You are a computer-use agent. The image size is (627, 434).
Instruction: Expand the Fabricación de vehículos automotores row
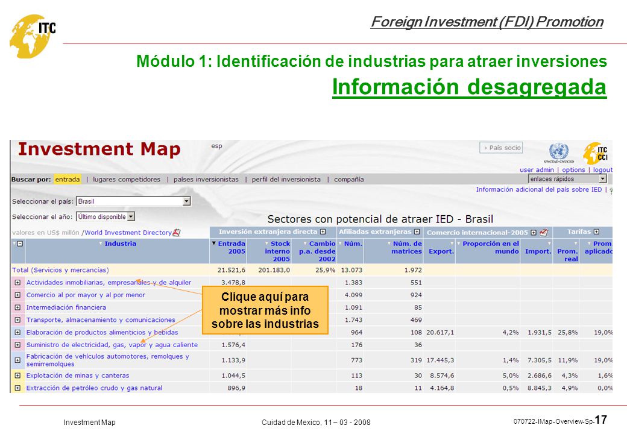tap(17, 360)
